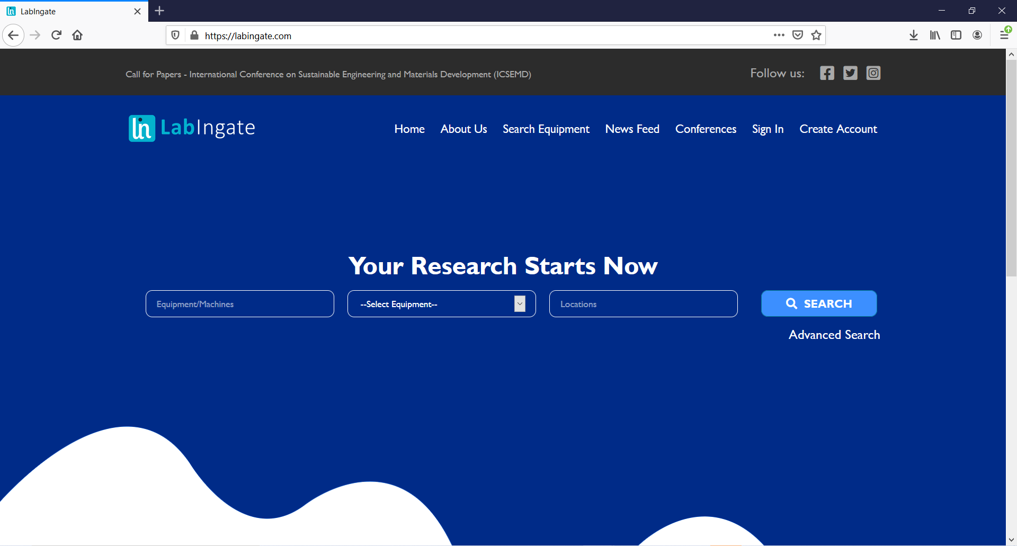Open LabIngate Facebook page icon

pos(827,73)
